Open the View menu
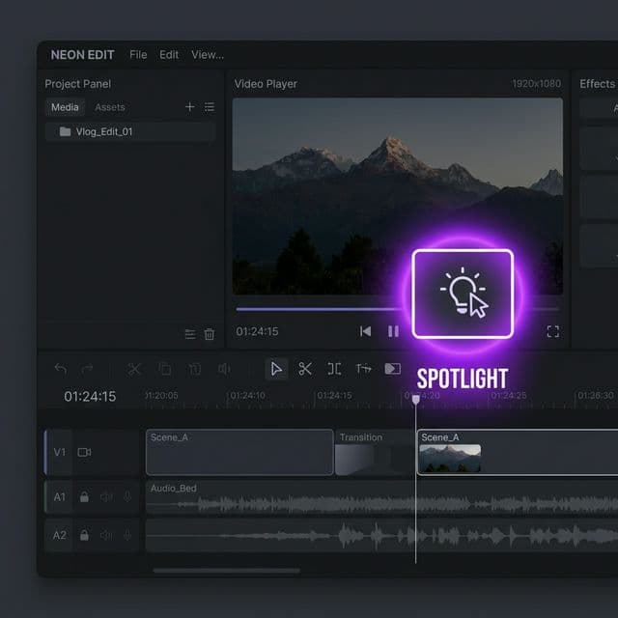 208,55
